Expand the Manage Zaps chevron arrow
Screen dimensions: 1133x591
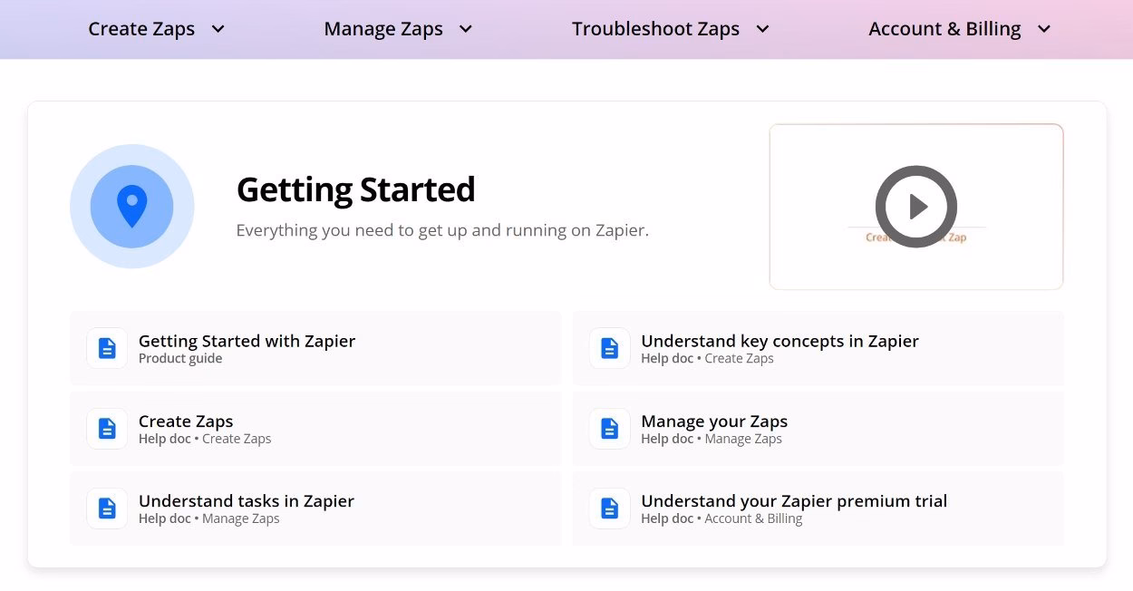click(x=466, y=29)
